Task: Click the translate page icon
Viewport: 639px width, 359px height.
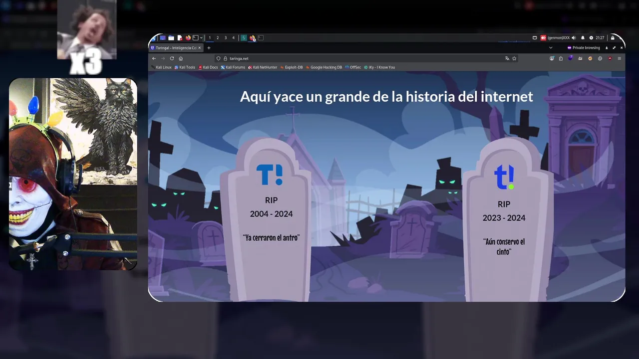Action: [x=507, y=58]
